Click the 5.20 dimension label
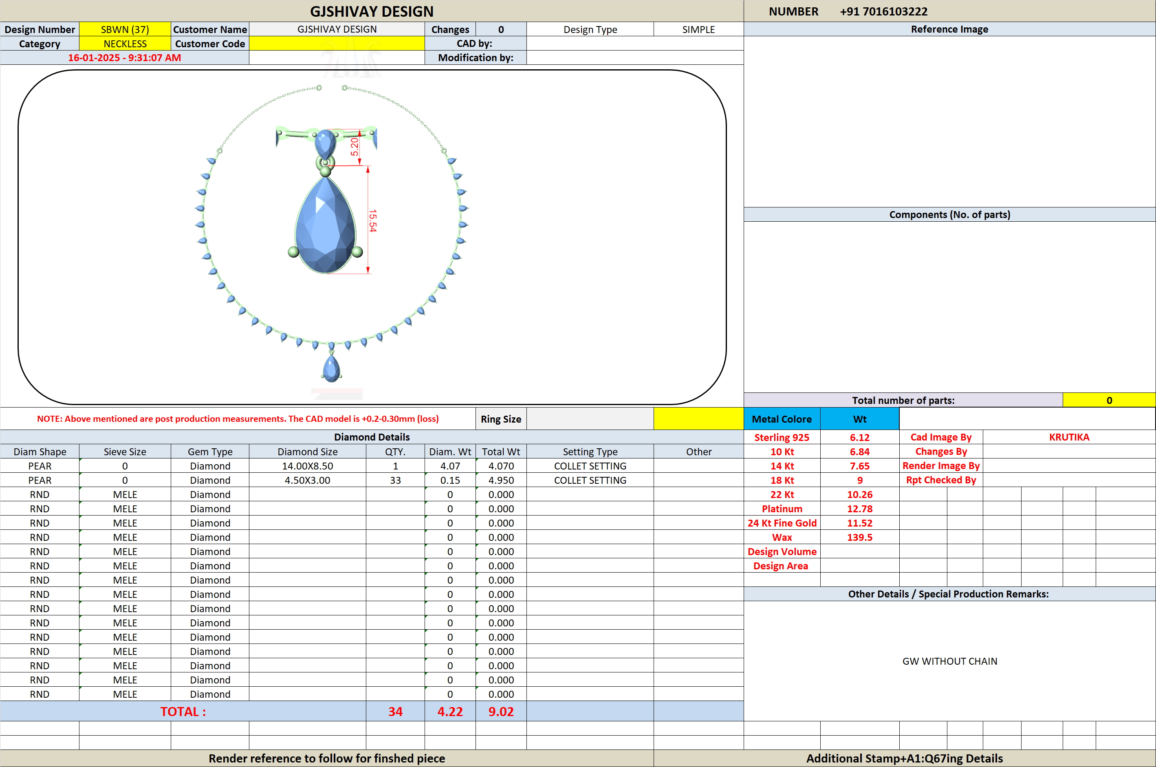The image size is (1156, 767). pos(355,147)
